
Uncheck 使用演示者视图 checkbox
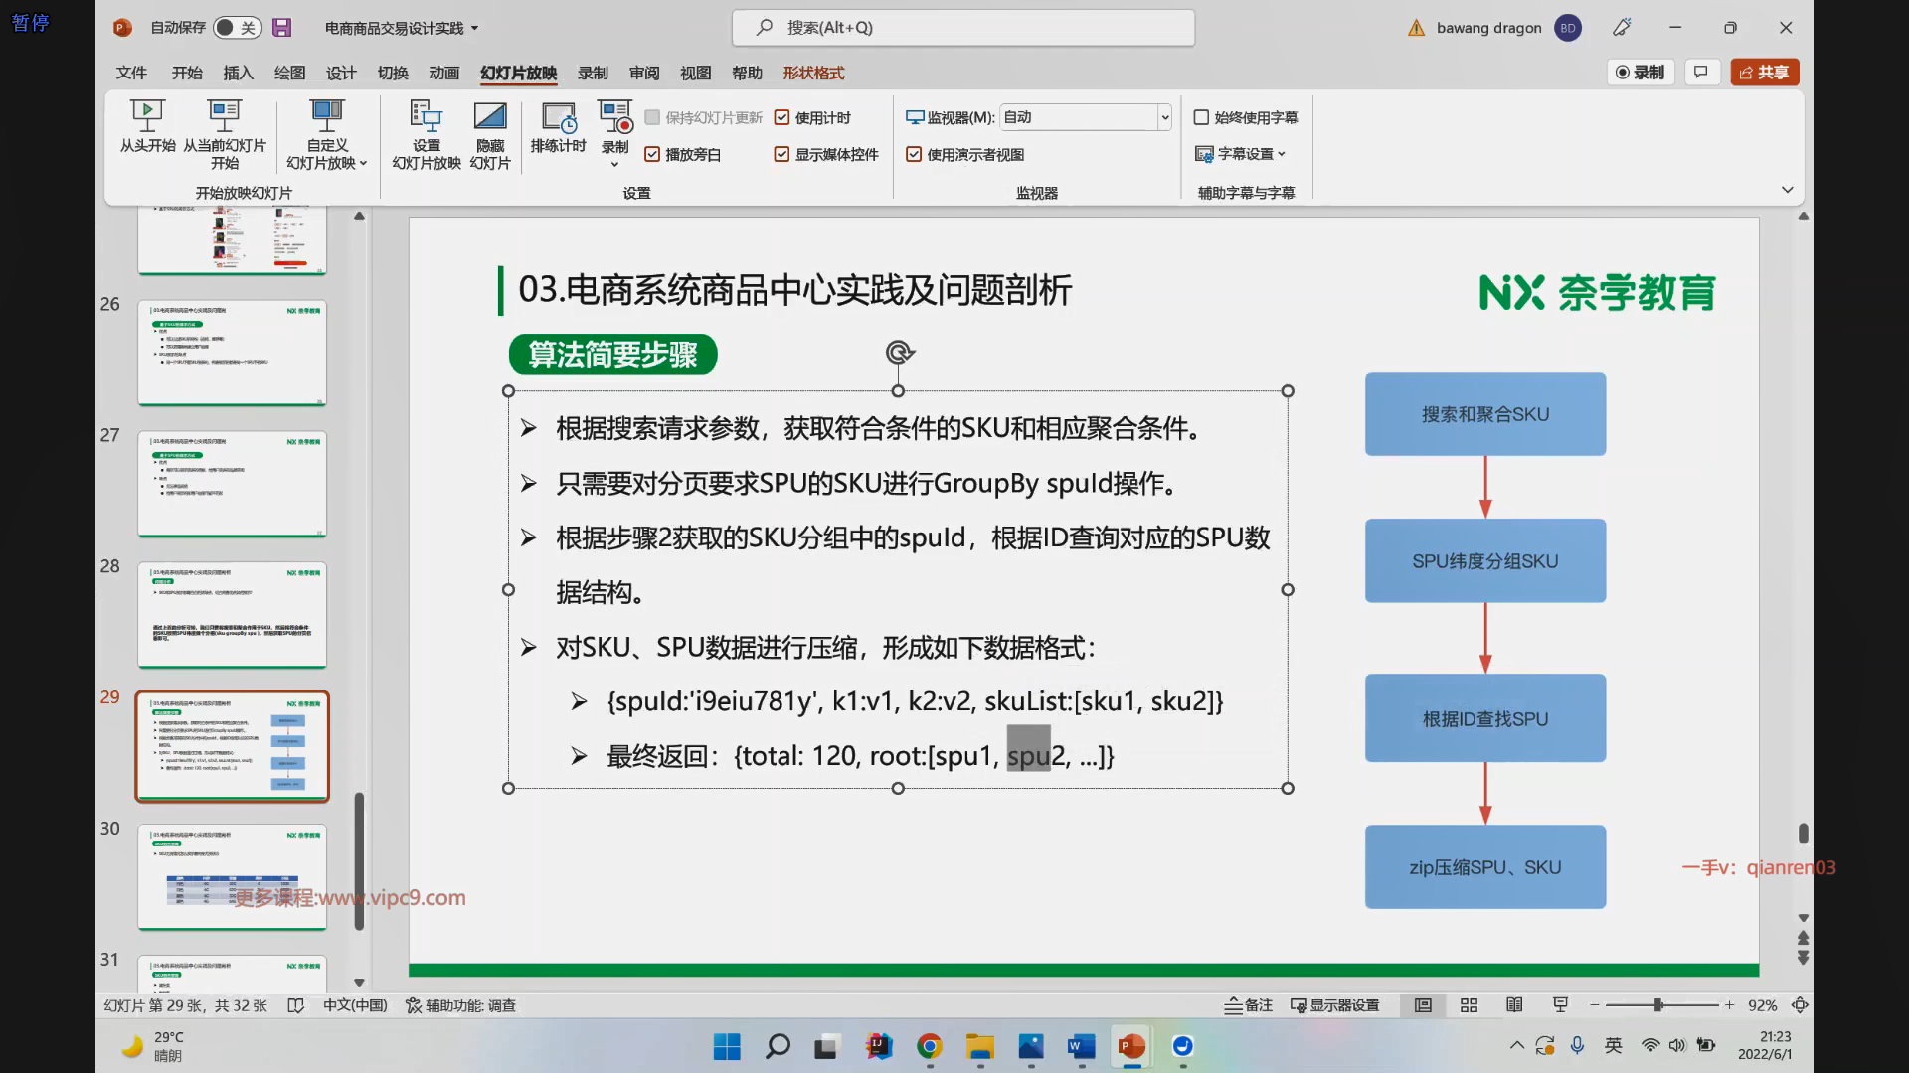pos(914,154)
